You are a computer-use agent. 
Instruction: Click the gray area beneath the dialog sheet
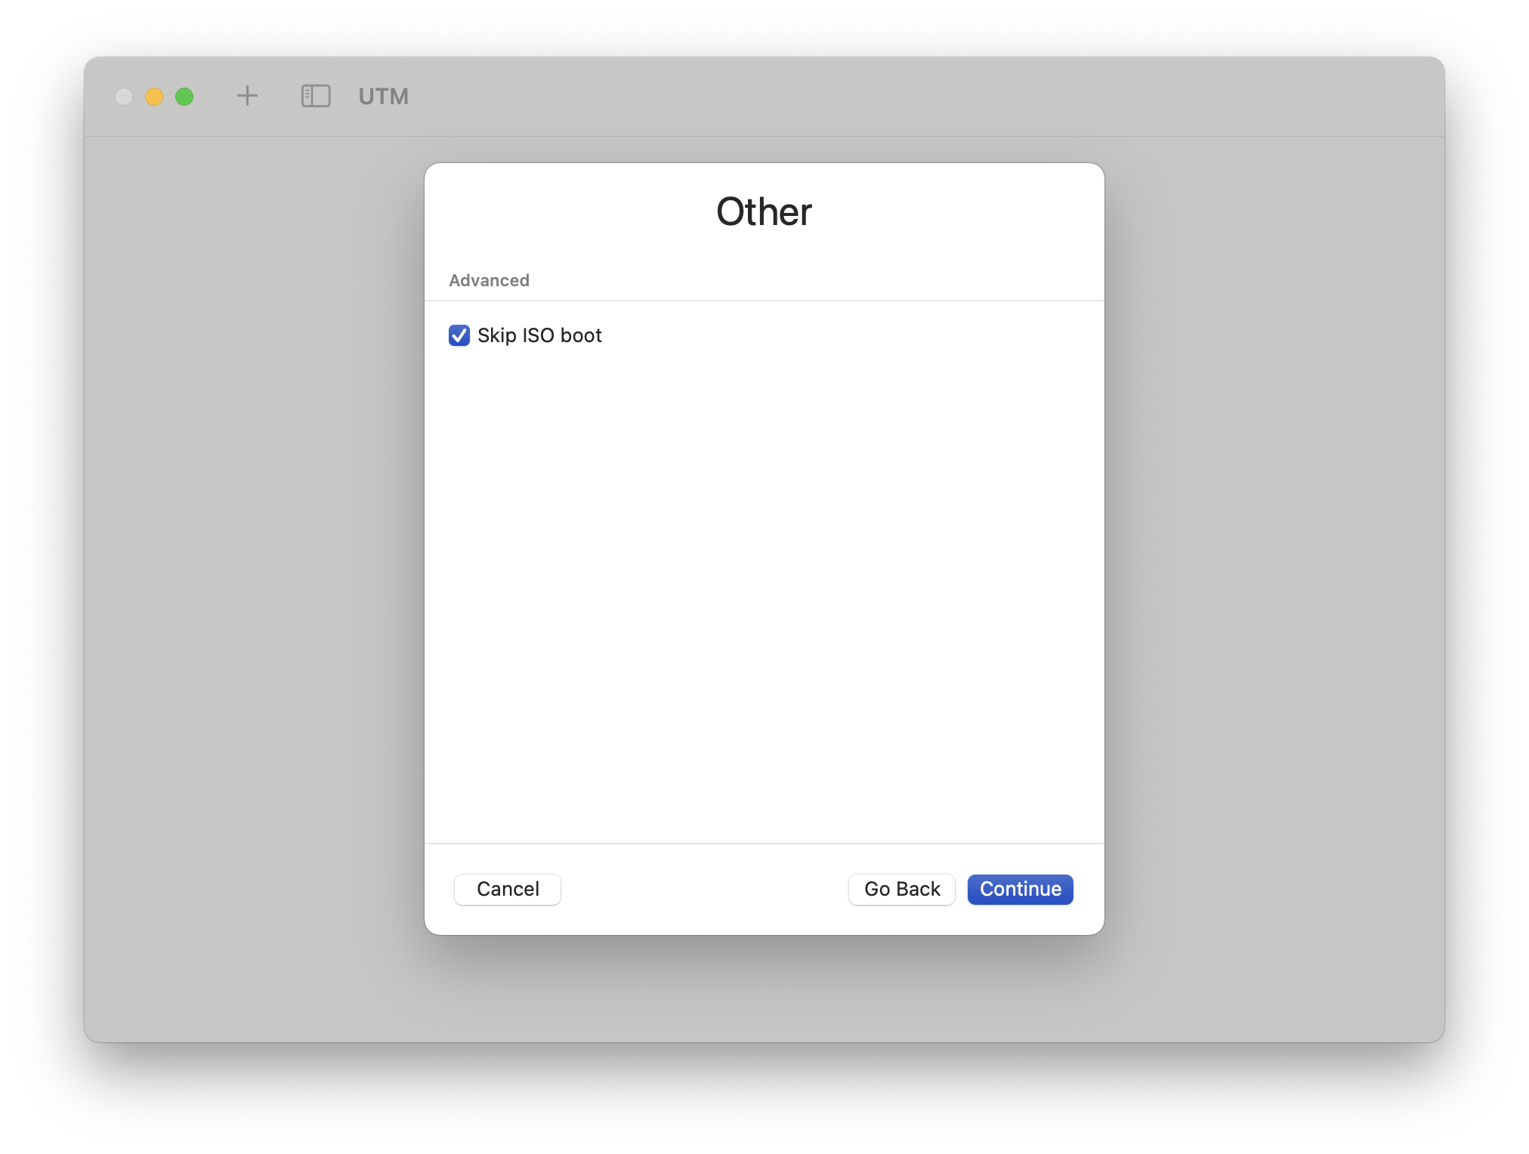tap(764, 989)
